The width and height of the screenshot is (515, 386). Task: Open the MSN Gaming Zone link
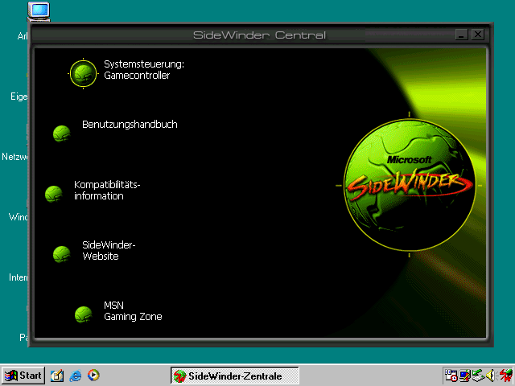point(133,311)
